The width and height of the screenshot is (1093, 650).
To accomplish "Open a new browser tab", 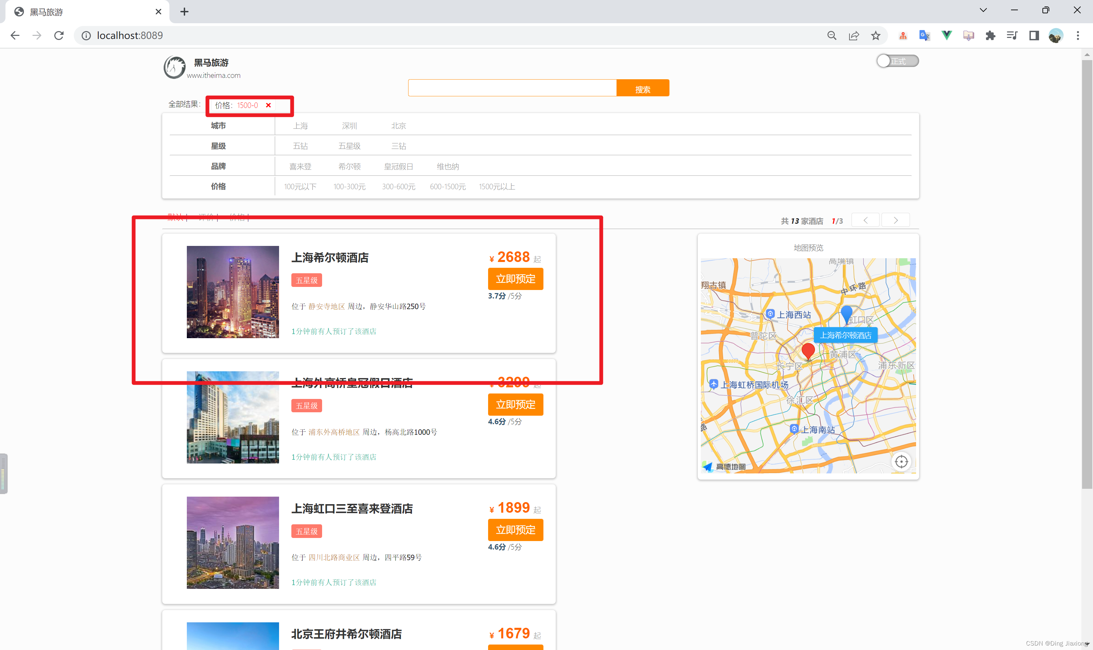I will [184, 12].
